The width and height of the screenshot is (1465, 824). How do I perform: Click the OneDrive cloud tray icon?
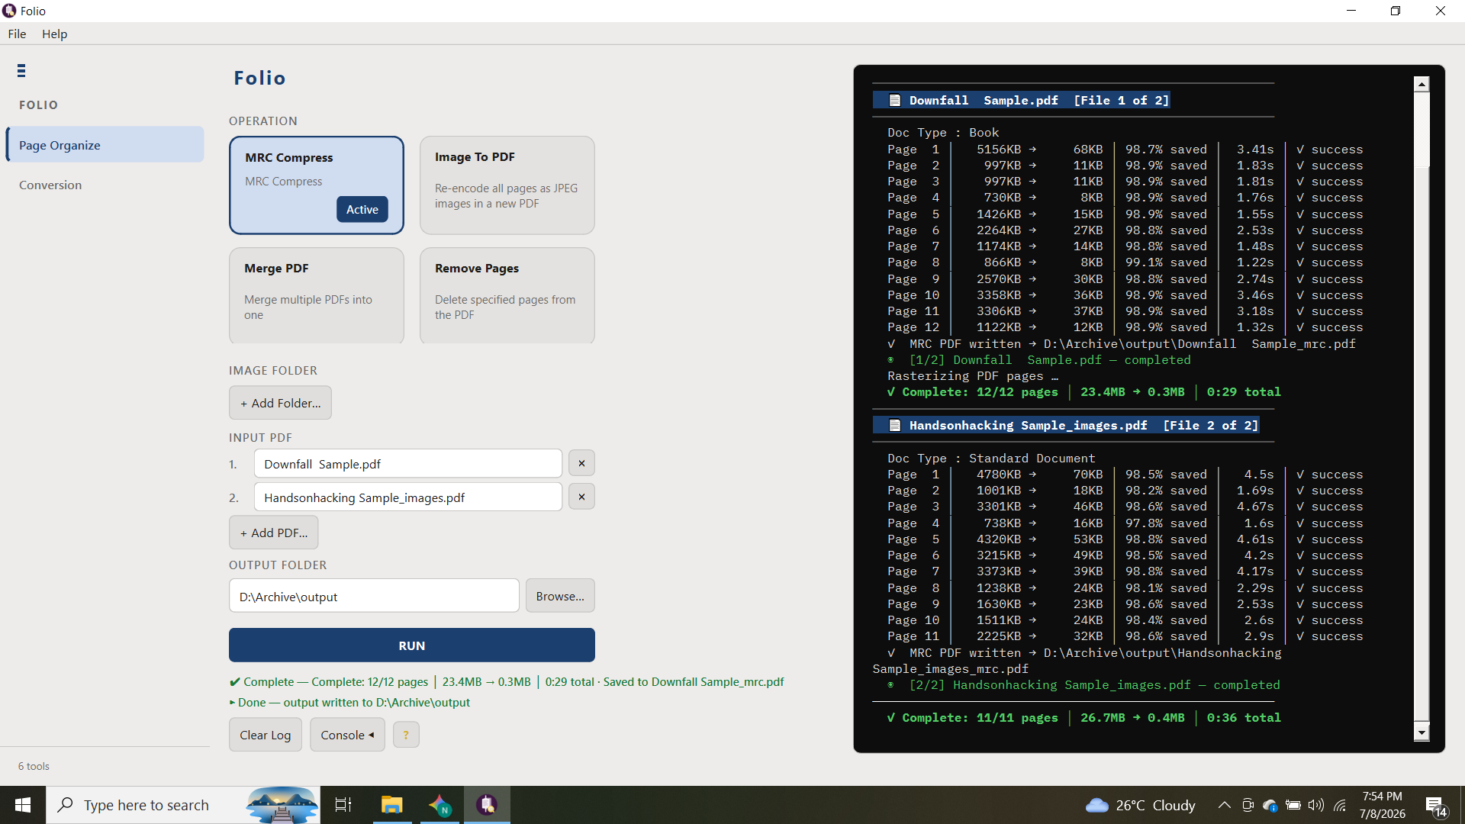click(1270, 805)
